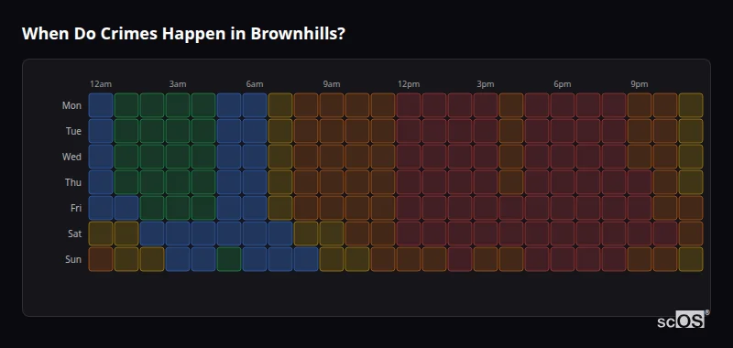Image resolution: width=733 pixels, height=348 pixels.
Task: Select the Sun row label
Action: point(73,259)
